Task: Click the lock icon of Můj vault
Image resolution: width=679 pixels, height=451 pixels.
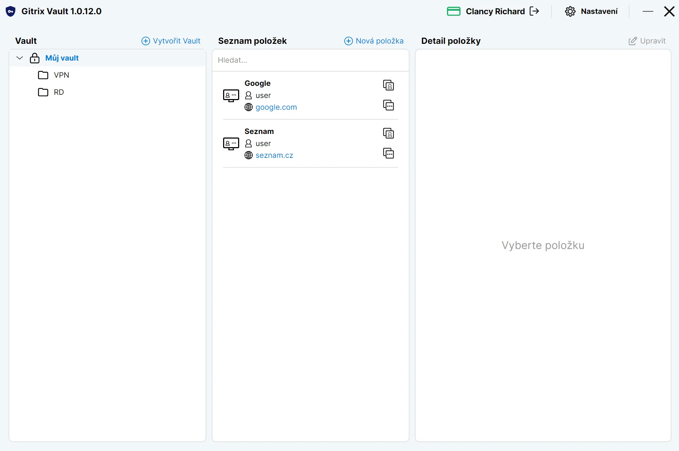Action: (35, 58)
